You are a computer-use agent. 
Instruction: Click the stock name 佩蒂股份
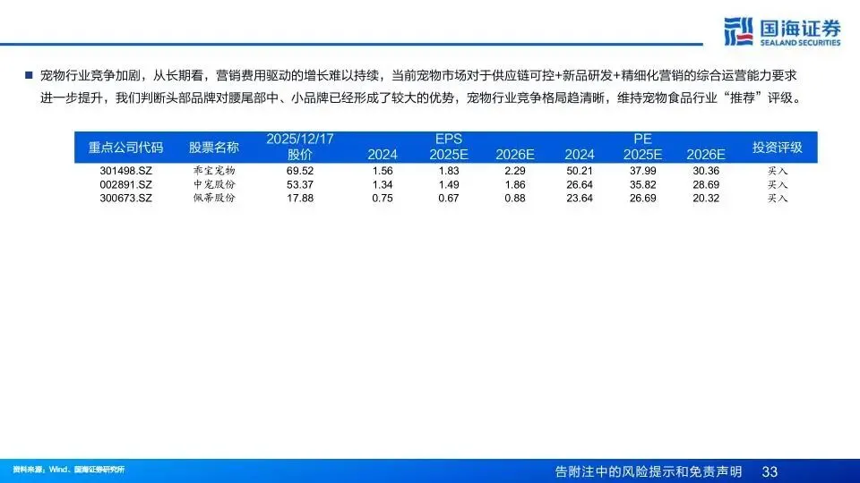point(214,199)
